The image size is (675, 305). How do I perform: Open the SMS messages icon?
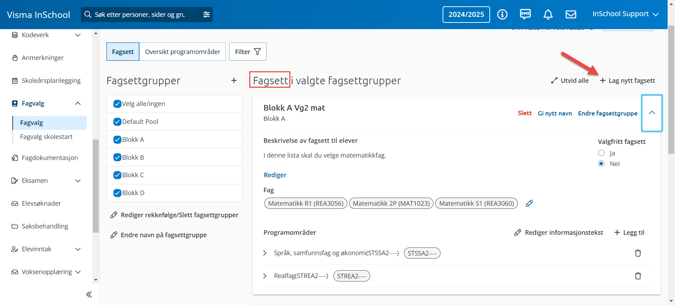coord(525,14)
